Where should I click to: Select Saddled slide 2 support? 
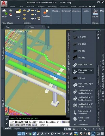[83, 99]
